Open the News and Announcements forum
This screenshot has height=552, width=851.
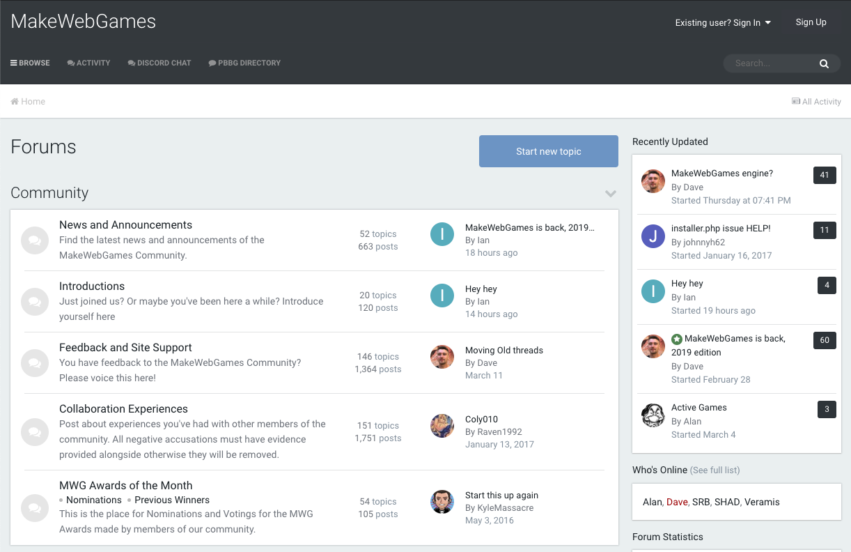click(125, 225)
